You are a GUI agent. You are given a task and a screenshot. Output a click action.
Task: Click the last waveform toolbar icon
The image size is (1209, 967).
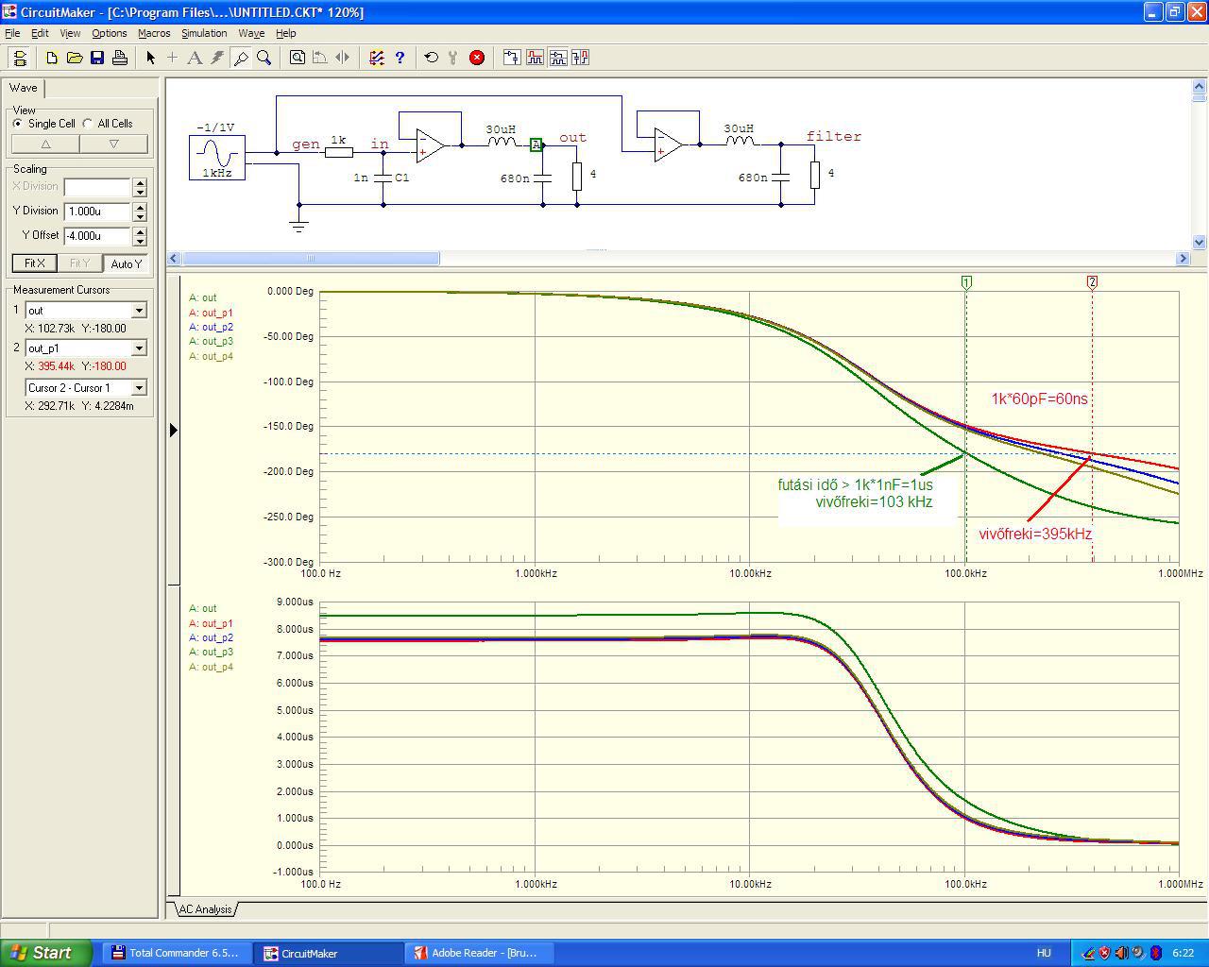[x=580, y=58]
